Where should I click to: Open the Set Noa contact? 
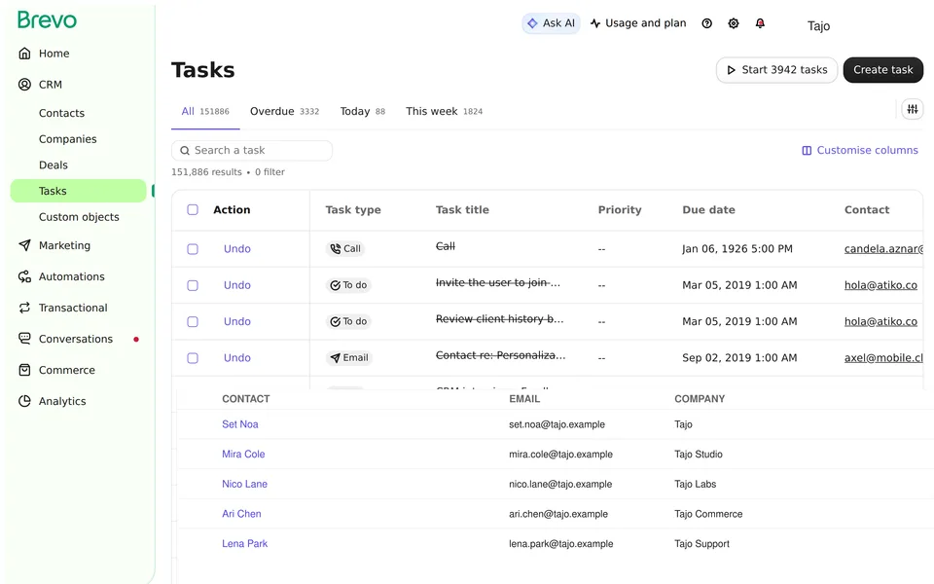pos(240,424)
